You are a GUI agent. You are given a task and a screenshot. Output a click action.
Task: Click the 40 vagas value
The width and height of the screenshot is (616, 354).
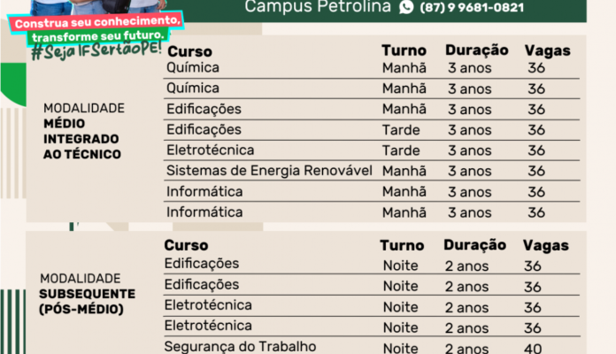point(533,348)
